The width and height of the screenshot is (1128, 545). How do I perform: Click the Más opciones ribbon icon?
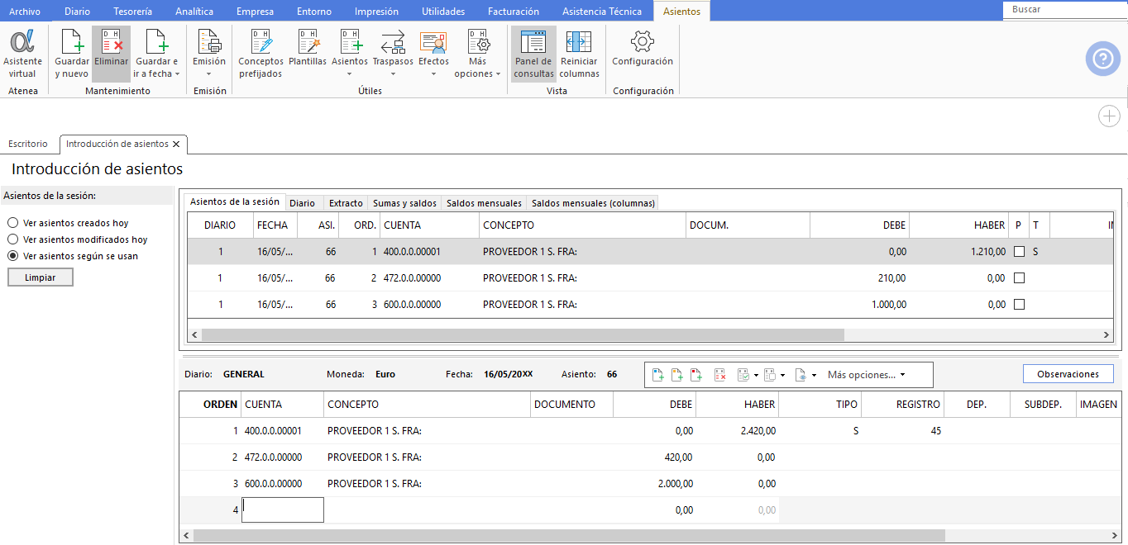tap(477, 41)
